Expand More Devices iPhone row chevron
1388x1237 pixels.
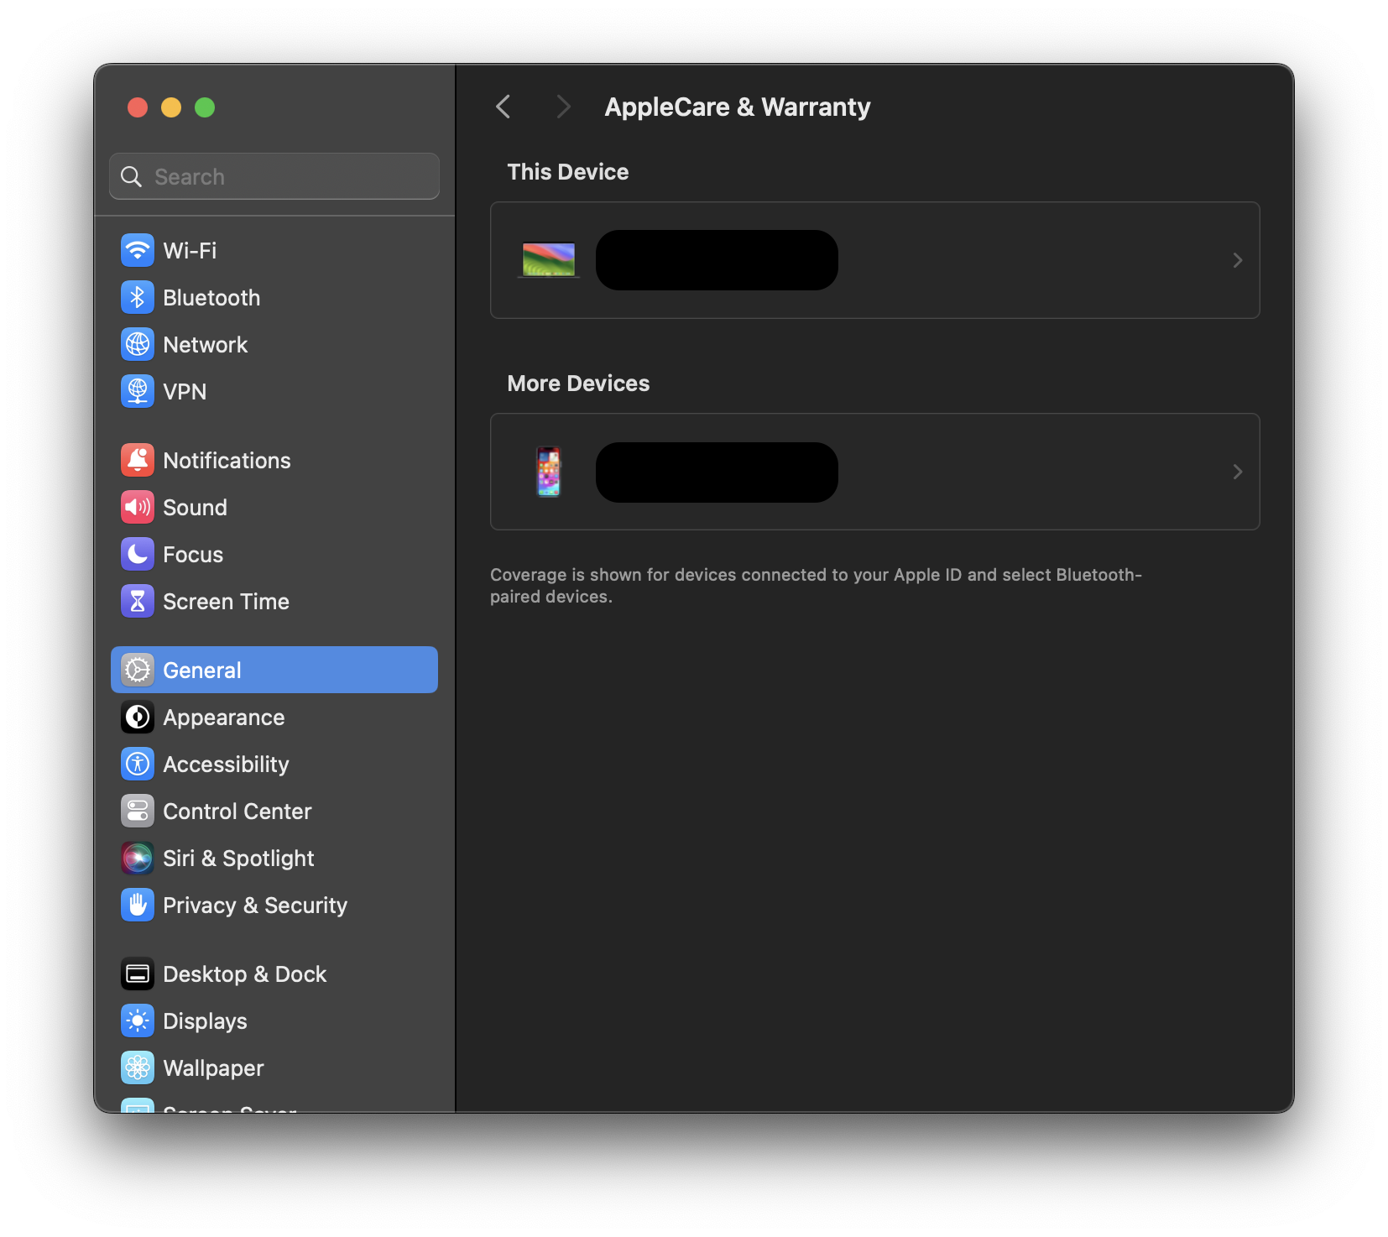(x=1238, y=472)
